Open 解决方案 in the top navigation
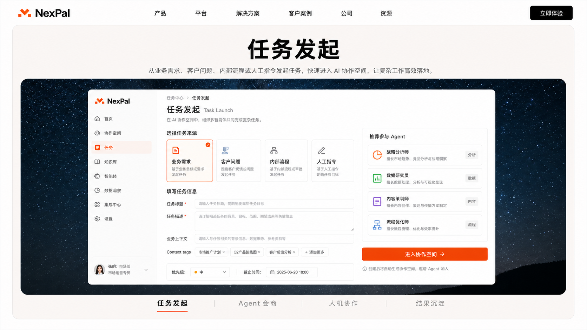The image size is (587, 330). click(248, 13)
